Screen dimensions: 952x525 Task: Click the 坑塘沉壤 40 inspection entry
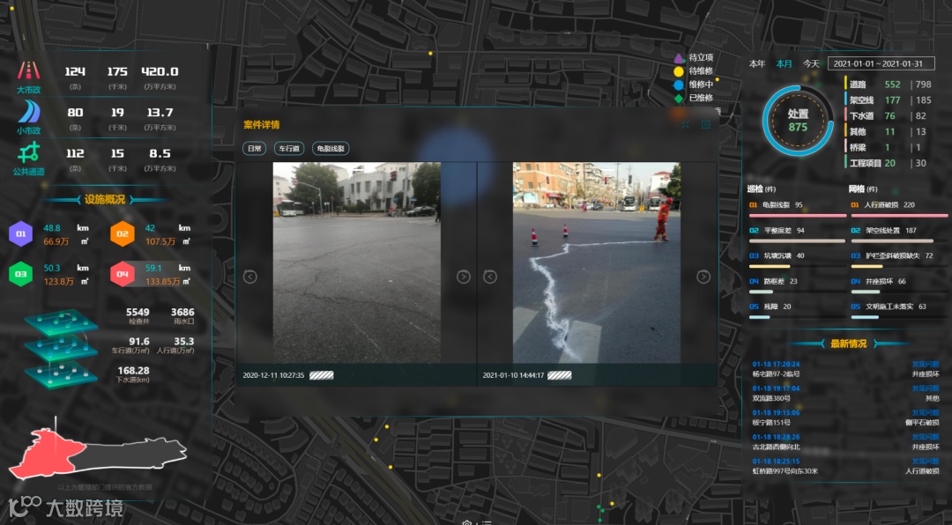(777, 256)
